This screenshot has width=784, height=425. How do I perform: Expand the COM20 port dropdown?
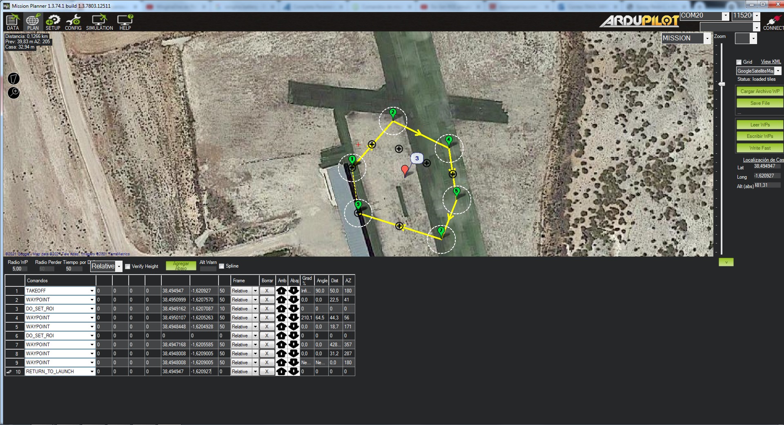725,16
